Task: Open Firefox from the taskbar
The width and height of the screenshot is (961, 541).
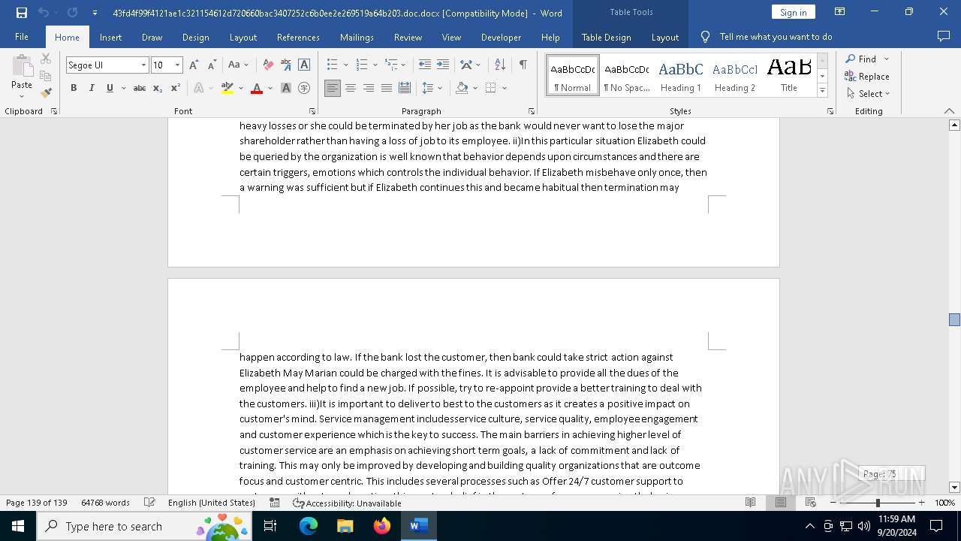Action: 382,526
